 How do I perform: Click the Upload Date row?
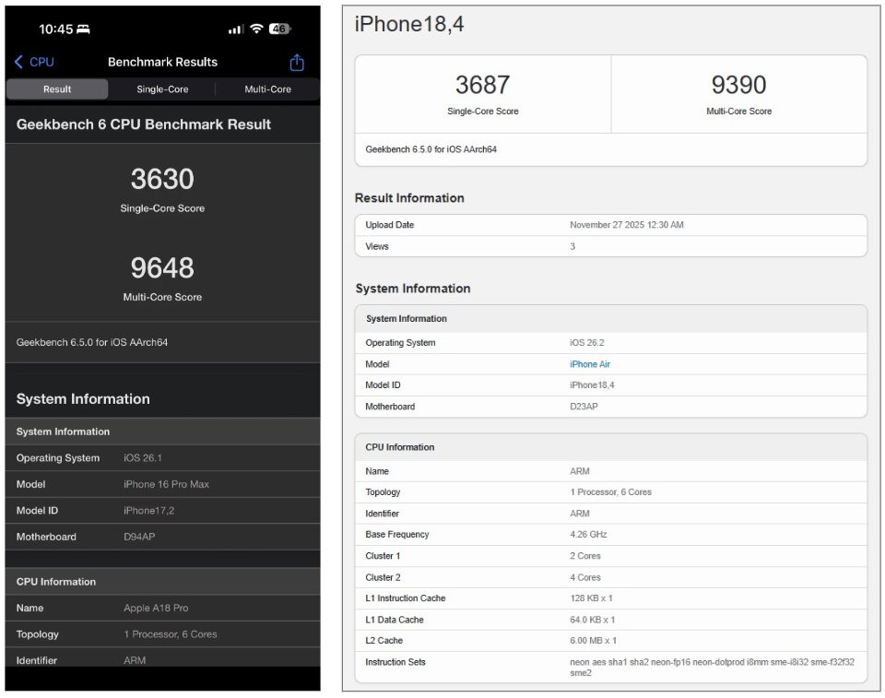point(610,225)
